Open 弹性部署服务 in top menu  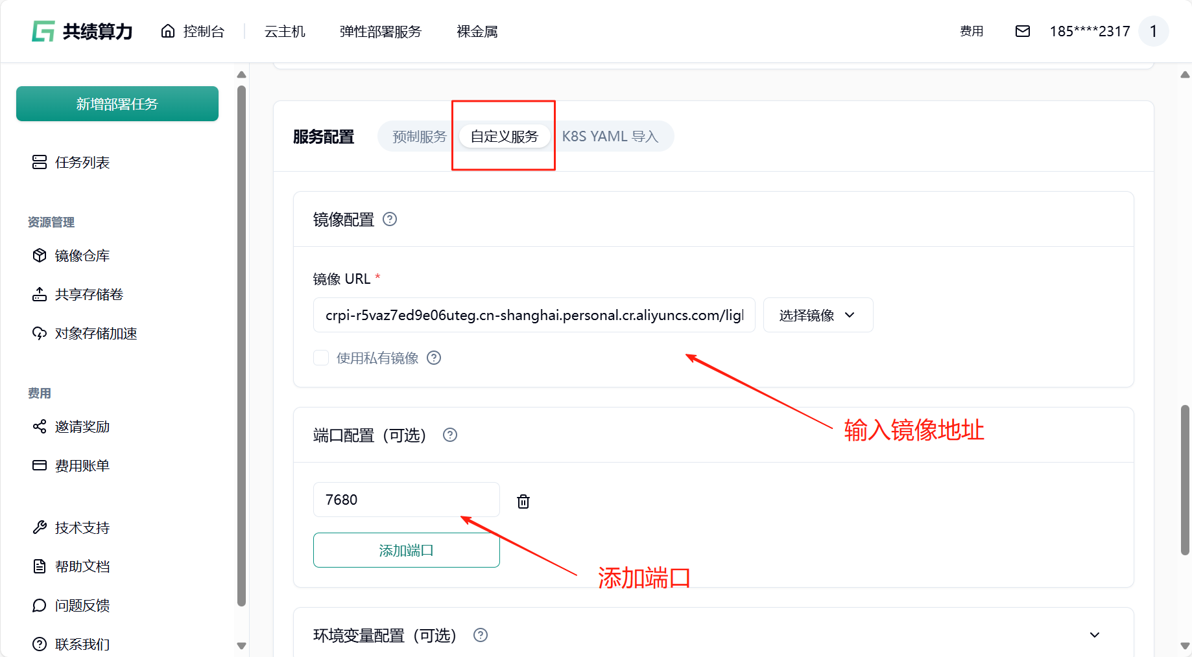point(380,31)
